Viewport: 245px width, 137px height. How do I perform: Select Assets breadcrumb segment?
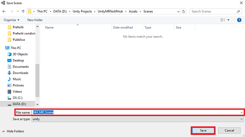pyautogui.click(x=133, y=11)
